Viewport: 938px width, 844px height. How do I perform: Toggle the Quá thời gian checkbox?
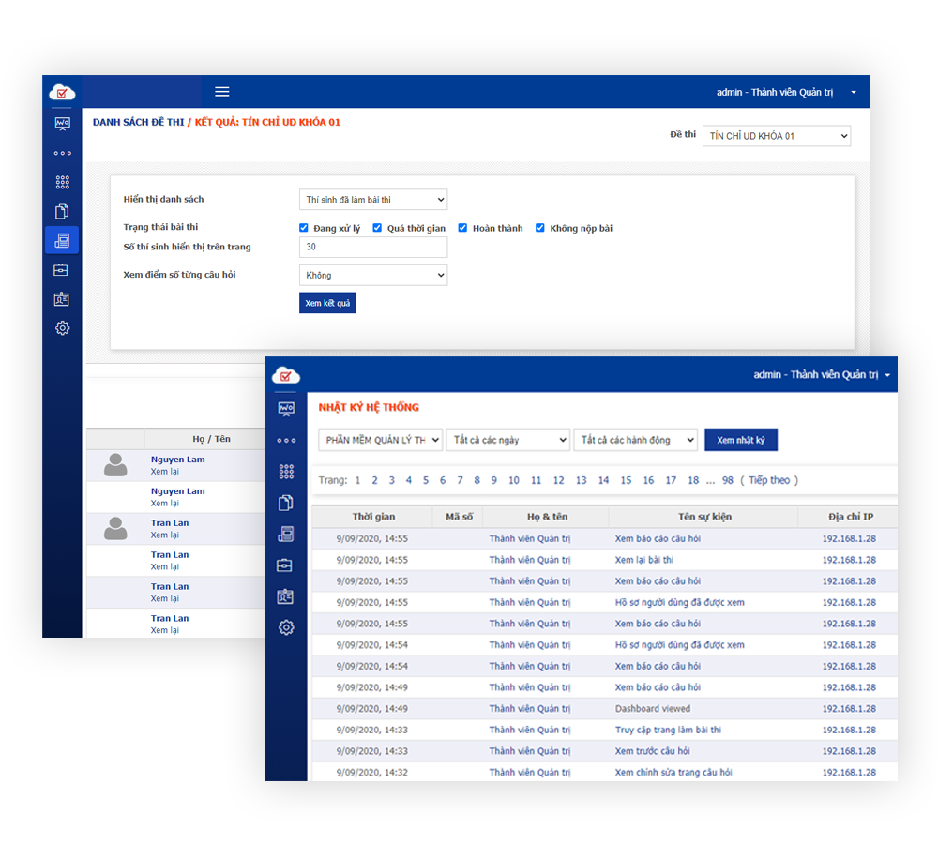pyautogui.click(x=377, y=228)
